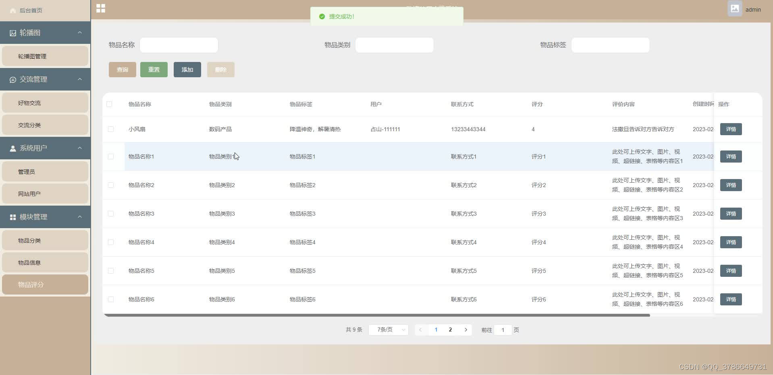Focus the 物品名称 search field
This screenshot has height=375, width=773.
179,45
